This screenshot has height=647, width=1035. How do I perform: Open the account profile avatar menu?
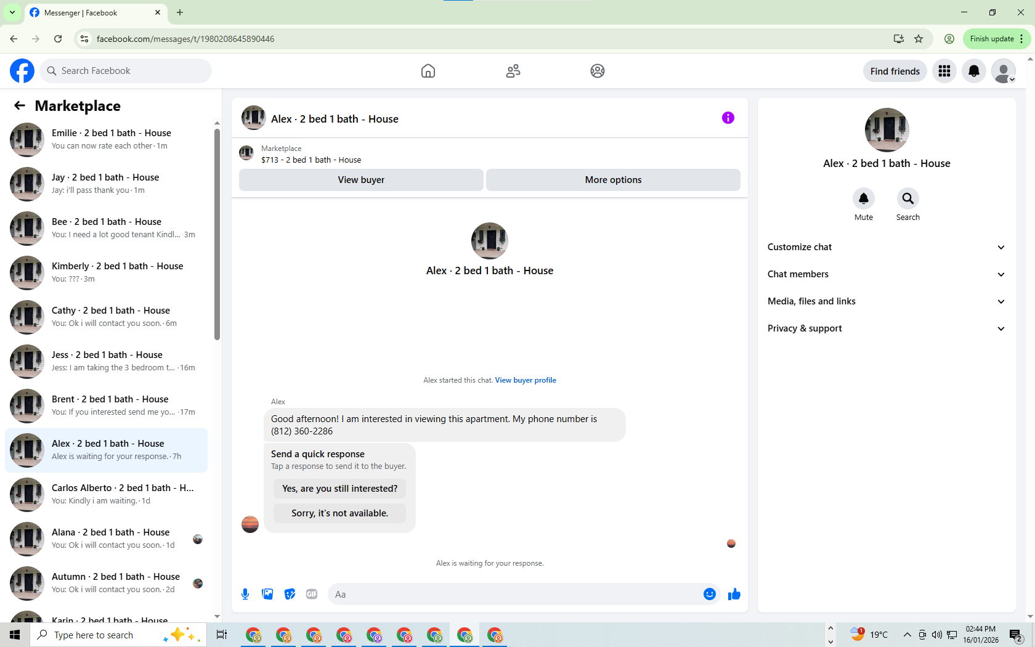click(1004, 71)
